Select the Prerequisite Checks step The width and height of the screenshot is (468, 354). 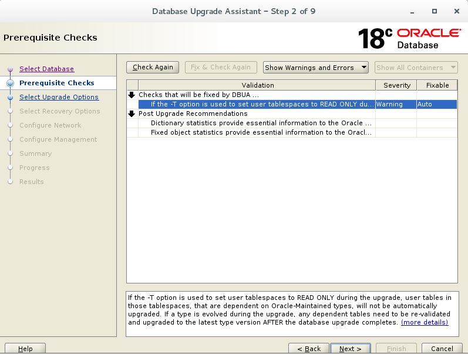pos(57,83)
